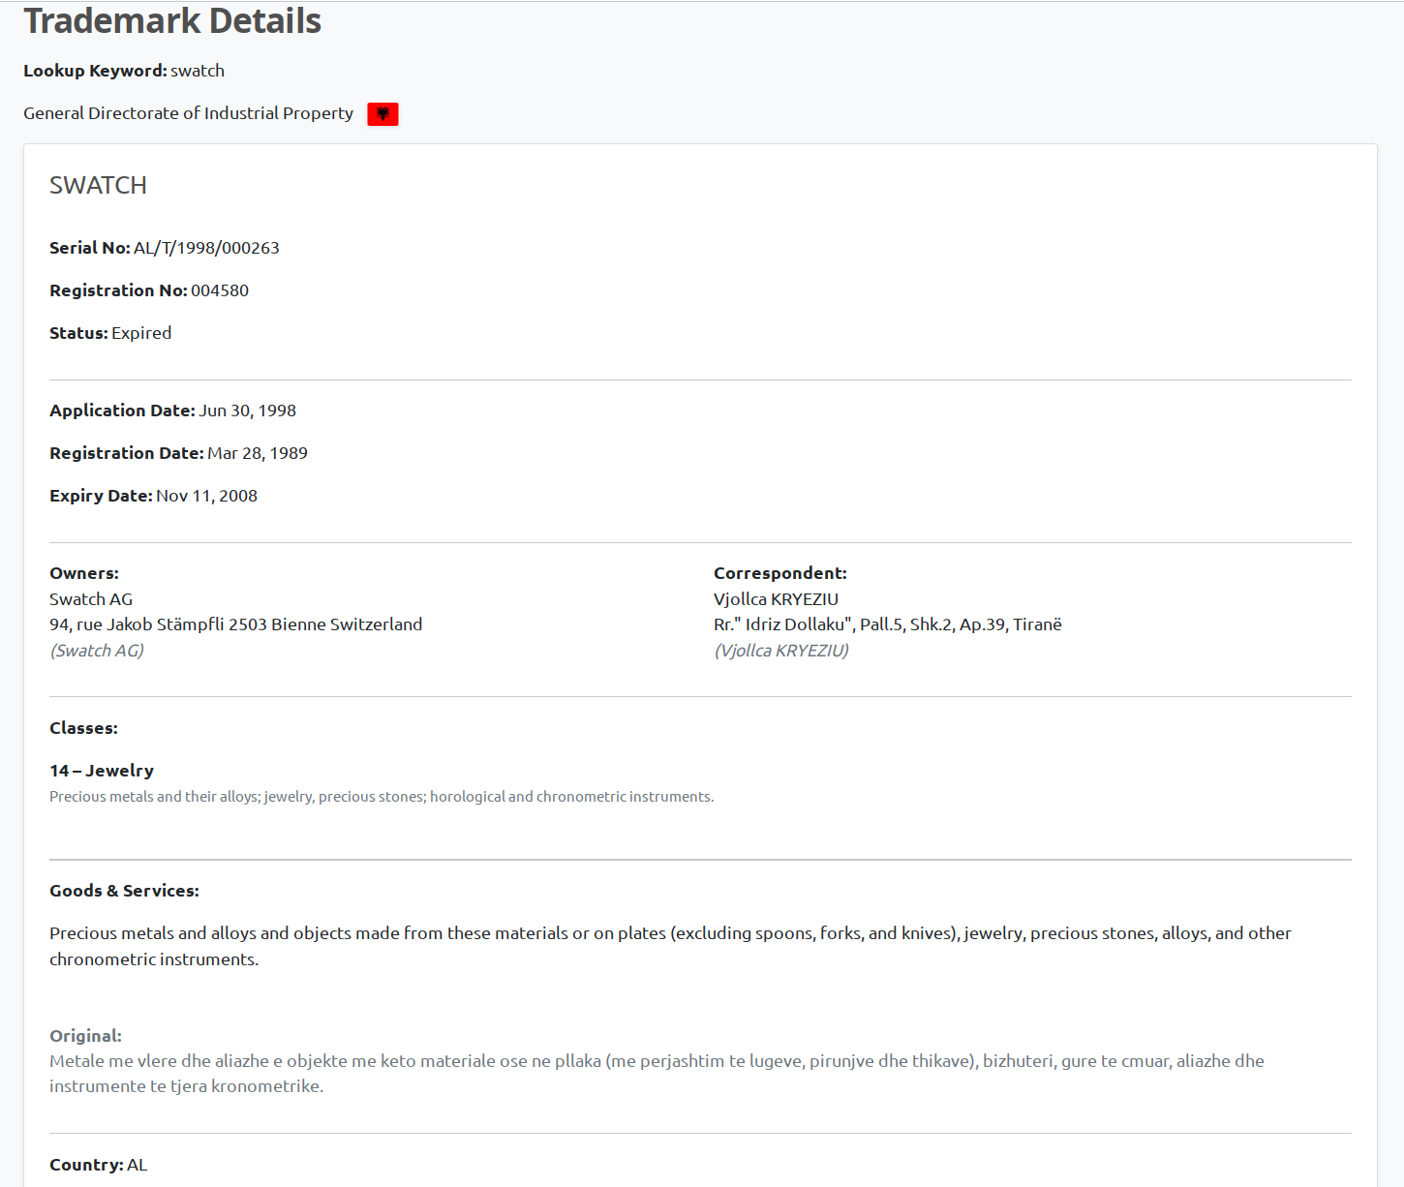Select serial number AL/T/1998/000263

click(x=206, y=248)
